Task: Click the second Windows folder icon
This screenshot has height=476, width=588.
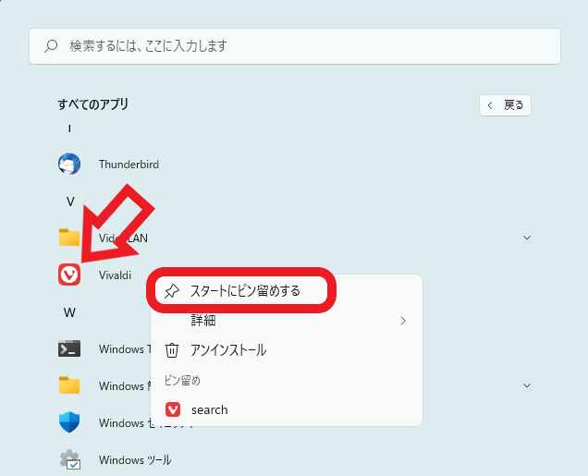Action: 69,385
